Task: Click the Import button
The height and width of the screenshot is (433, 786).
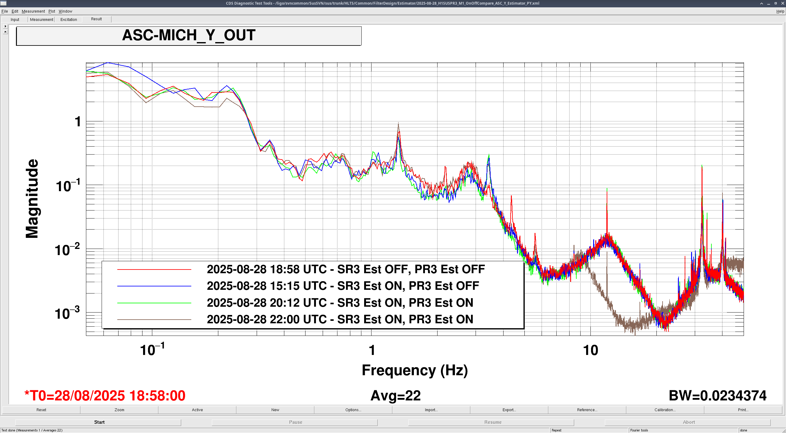Action: pos(431,410)
